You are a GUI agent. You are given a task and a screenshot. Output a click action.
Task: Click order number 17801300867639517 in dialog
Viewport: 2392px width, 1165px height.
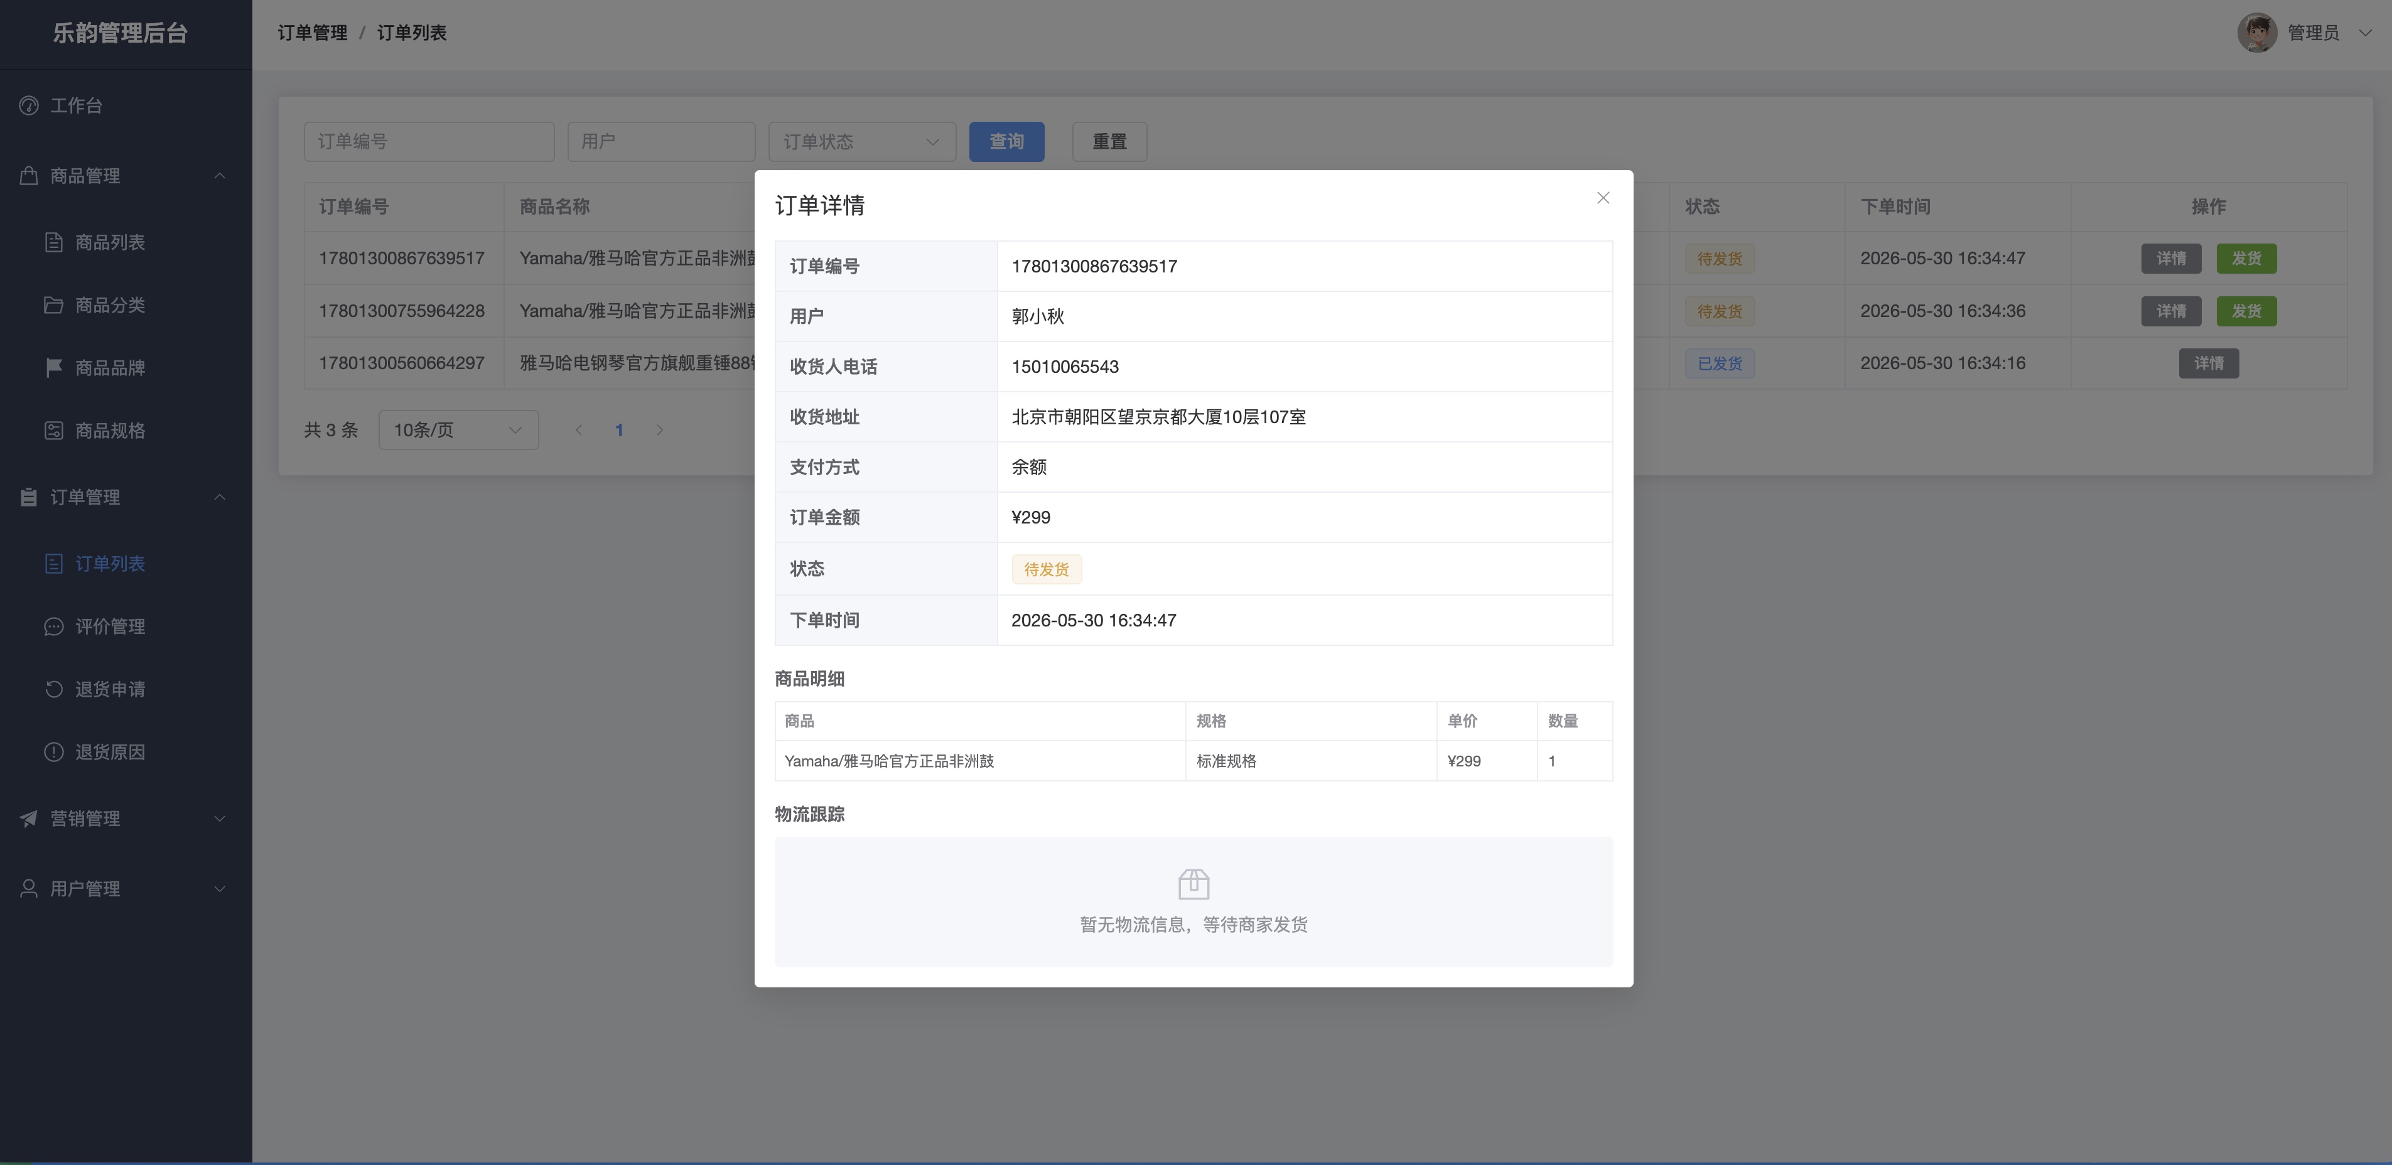pyautogui.click(x=1094, y=266)
